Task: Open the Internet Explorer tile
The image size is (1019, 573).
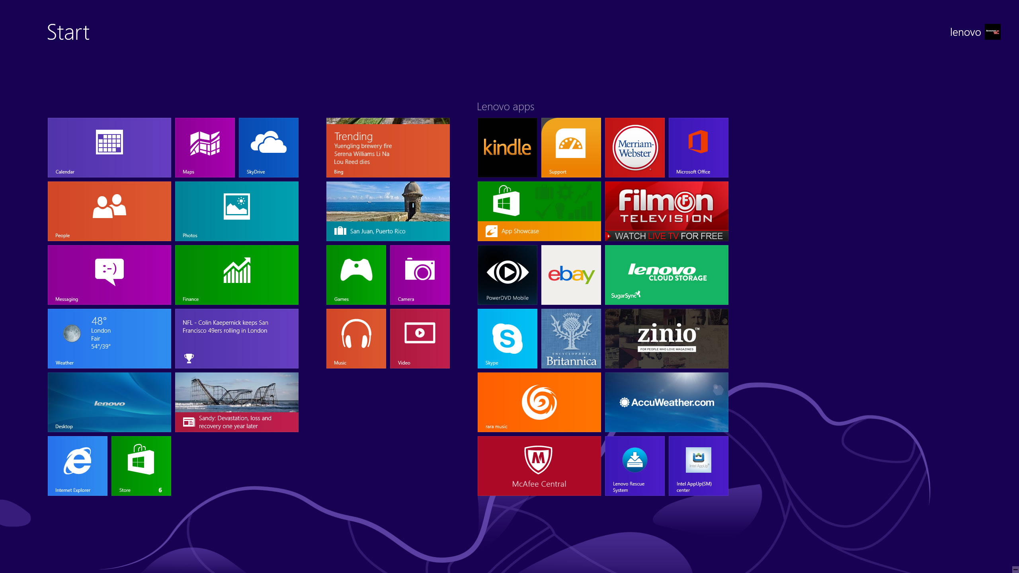Action: click(x=77, y=466)
